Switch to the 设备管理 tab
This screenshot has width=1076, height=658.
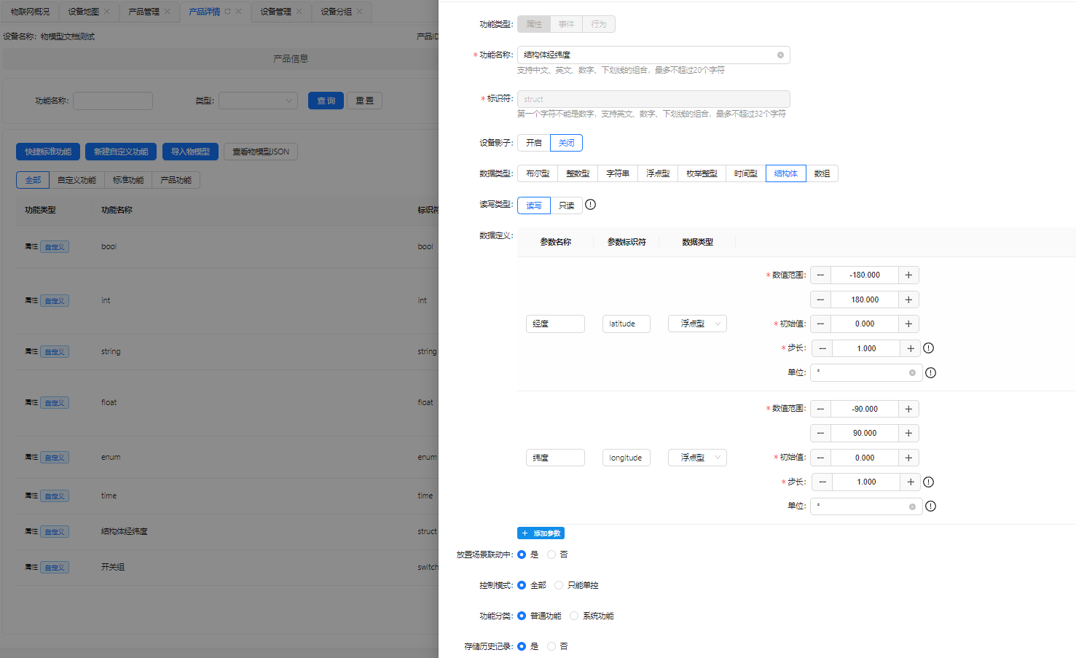click(275, 12)
